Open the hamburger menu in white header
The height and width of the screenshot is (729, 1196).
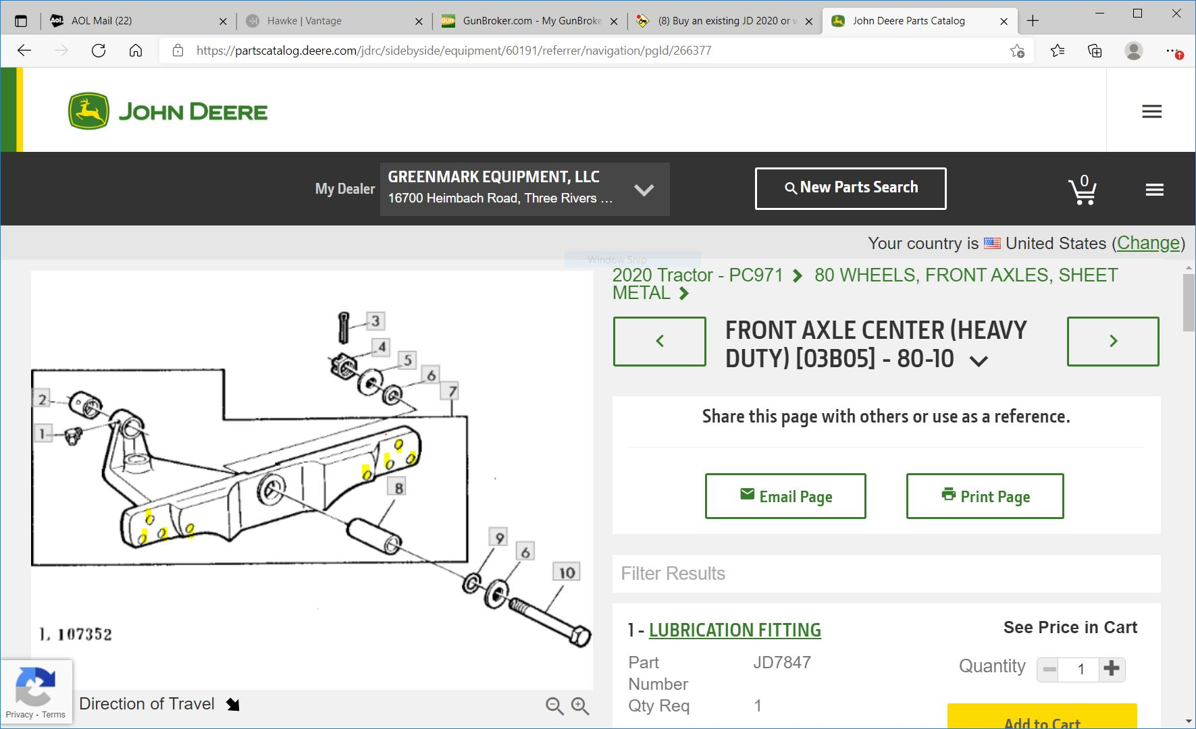coord(1151,111)
